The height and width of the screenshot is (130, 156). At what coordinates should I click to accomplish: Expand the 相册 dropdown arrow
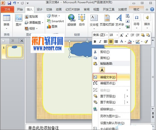coord(37,29)
